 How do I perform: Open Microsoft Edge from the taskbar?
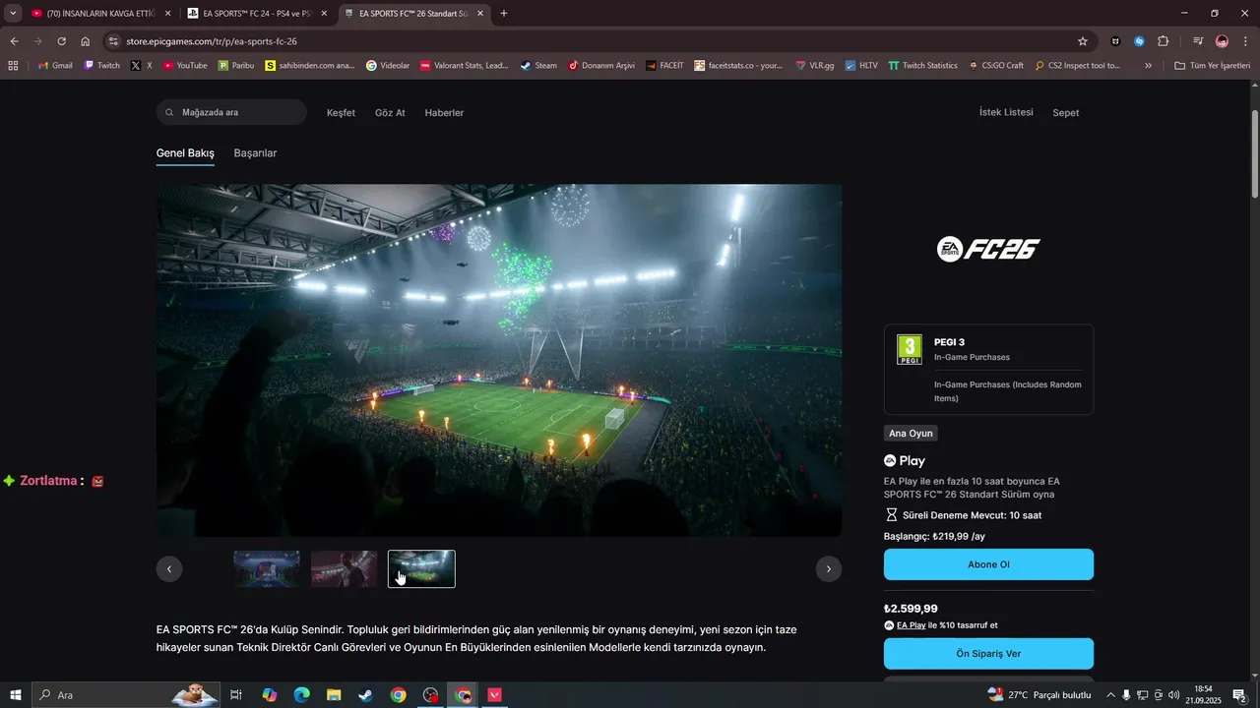click(x=301, y=695)
